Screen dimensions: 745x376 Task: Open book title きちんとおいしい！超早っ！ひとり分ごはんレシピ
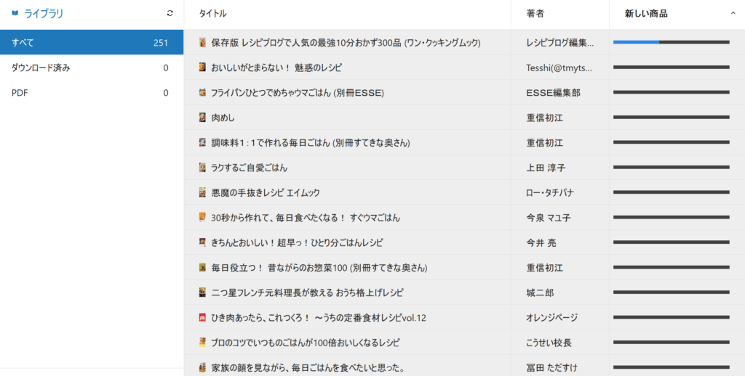click(297, 242)
